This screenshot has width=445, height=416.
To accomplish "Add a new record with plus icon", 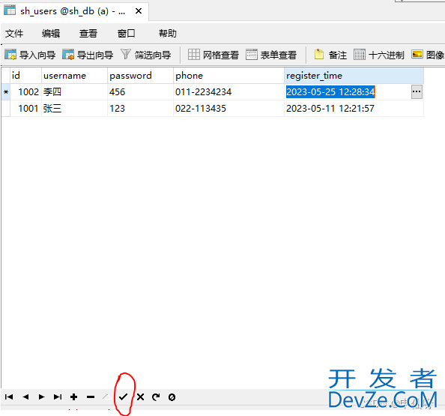I will [x=73, y=397].
